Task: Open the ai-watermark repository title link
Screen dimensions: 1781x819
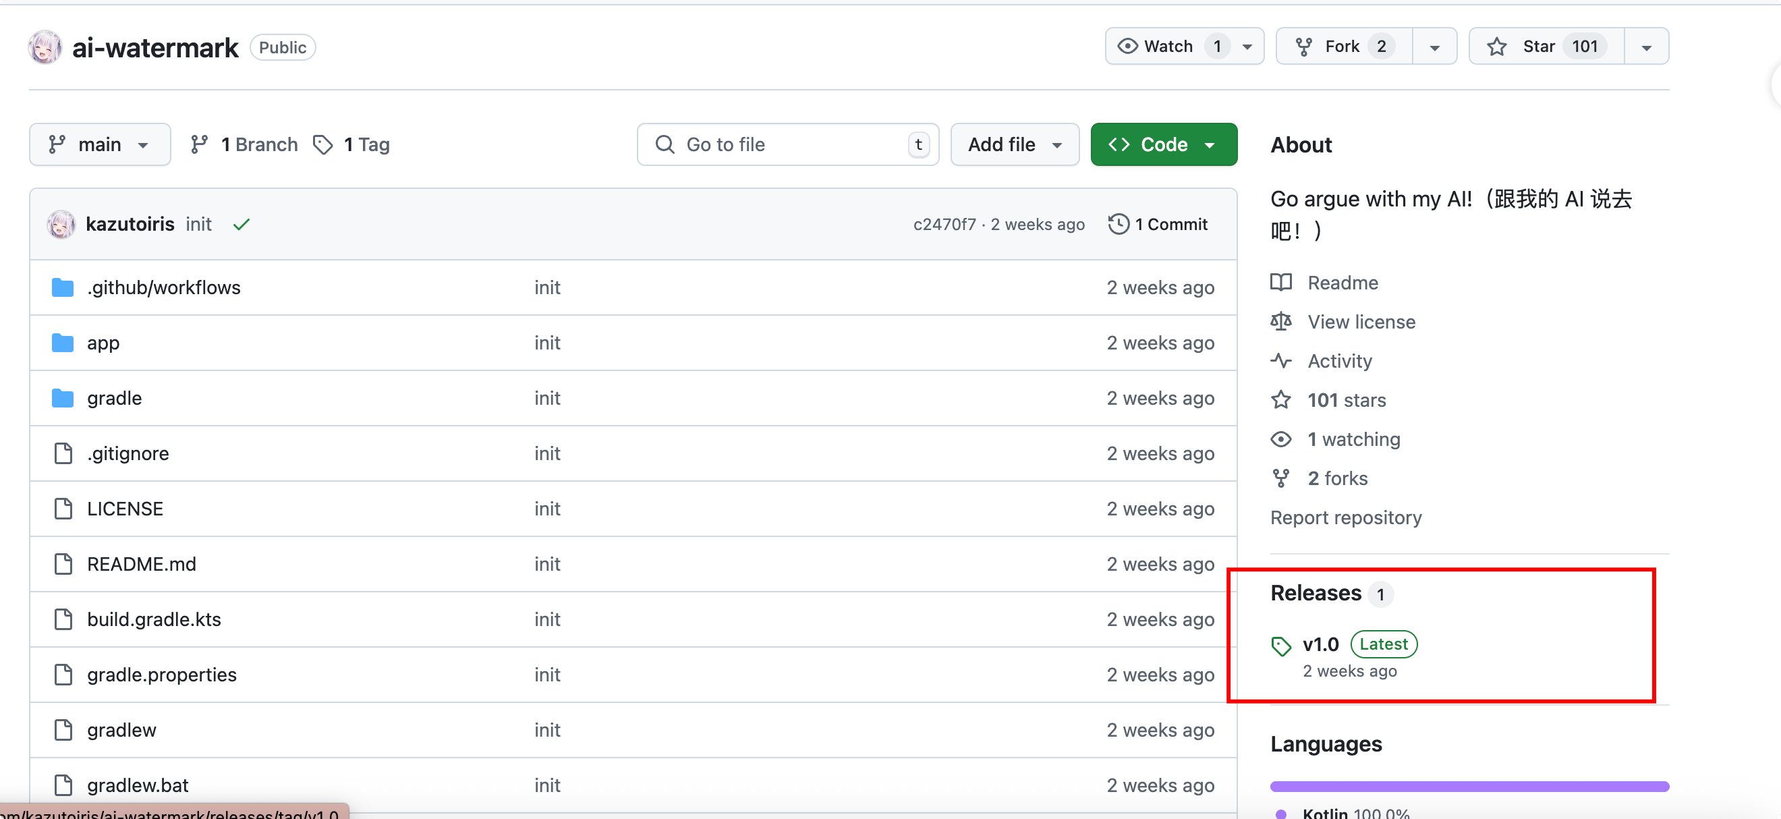Action: 155,47
